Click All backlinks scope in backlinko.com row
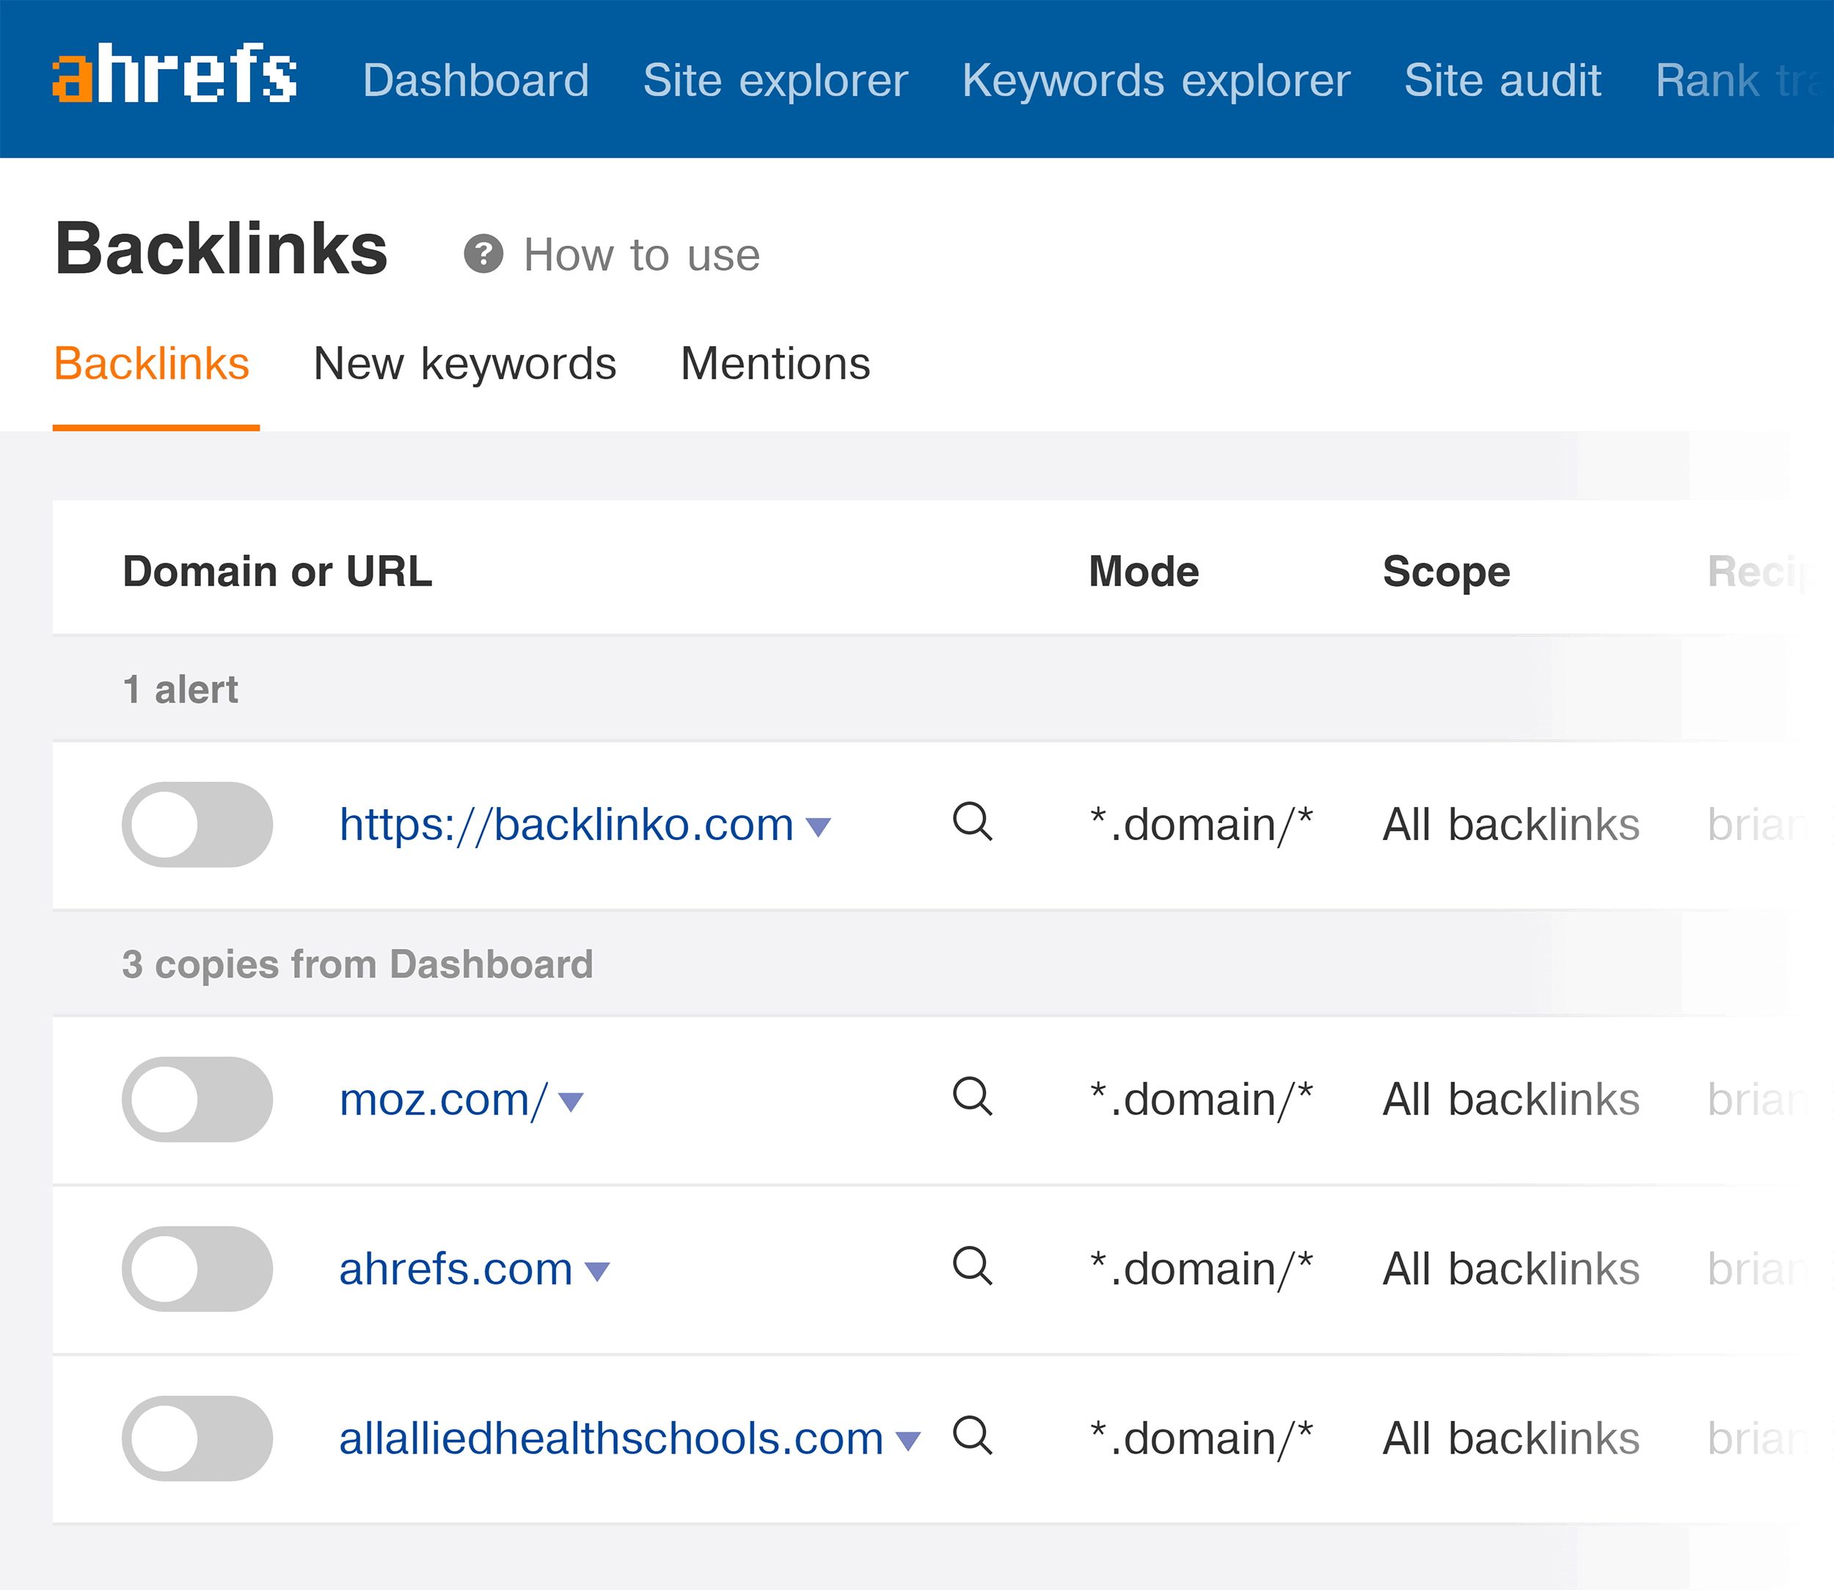The width and height of the screenshot is (1834, 1590). coord(1511,824)
